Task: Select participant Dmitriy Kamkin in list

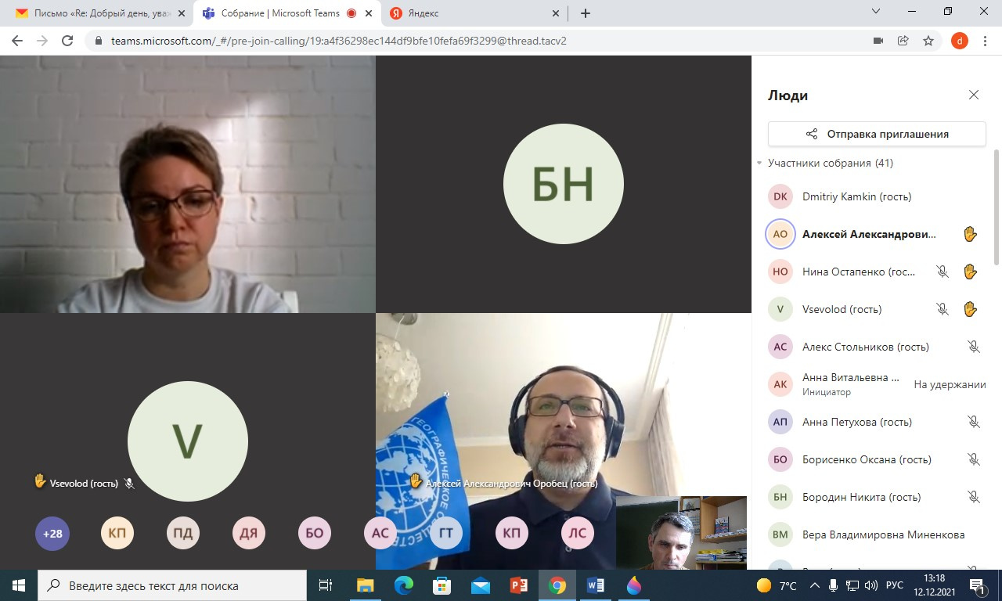Action: [x=856, y=196]
